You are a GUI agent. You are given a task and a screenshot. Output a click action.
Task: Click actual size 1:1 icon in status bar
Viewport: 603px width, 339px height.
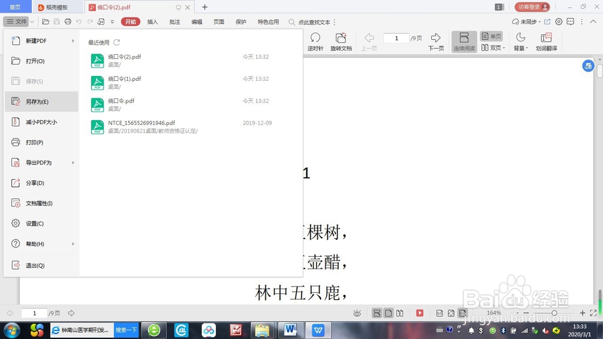[440, 313]
